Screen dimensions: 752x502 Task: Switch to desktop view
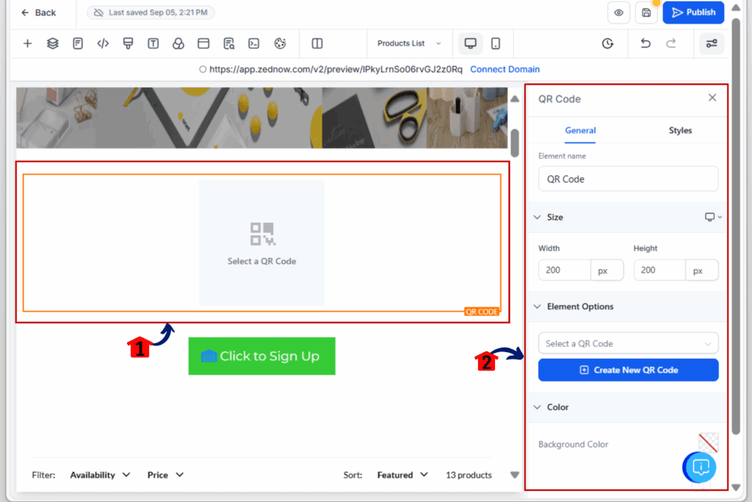point(471,43)
